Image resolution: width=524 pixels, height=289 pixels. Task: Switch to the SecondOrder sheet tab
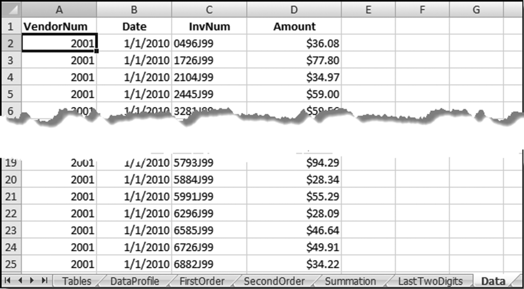pos(274,281)
